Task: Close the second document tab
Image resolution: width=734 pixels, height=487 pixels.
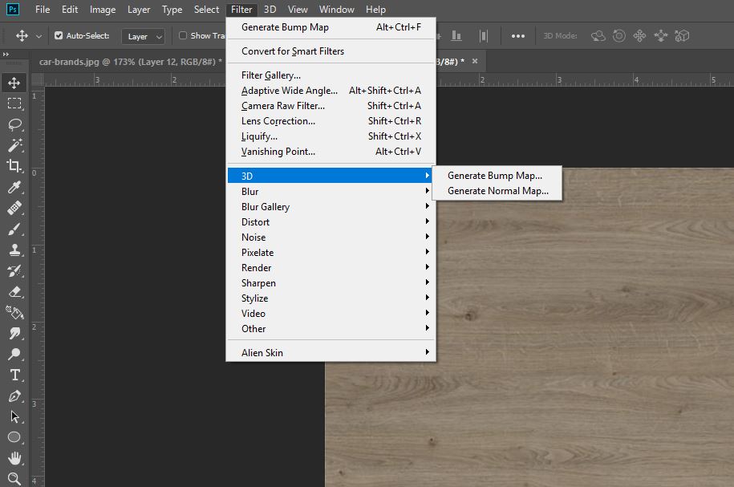Action: tap(475, 61)
